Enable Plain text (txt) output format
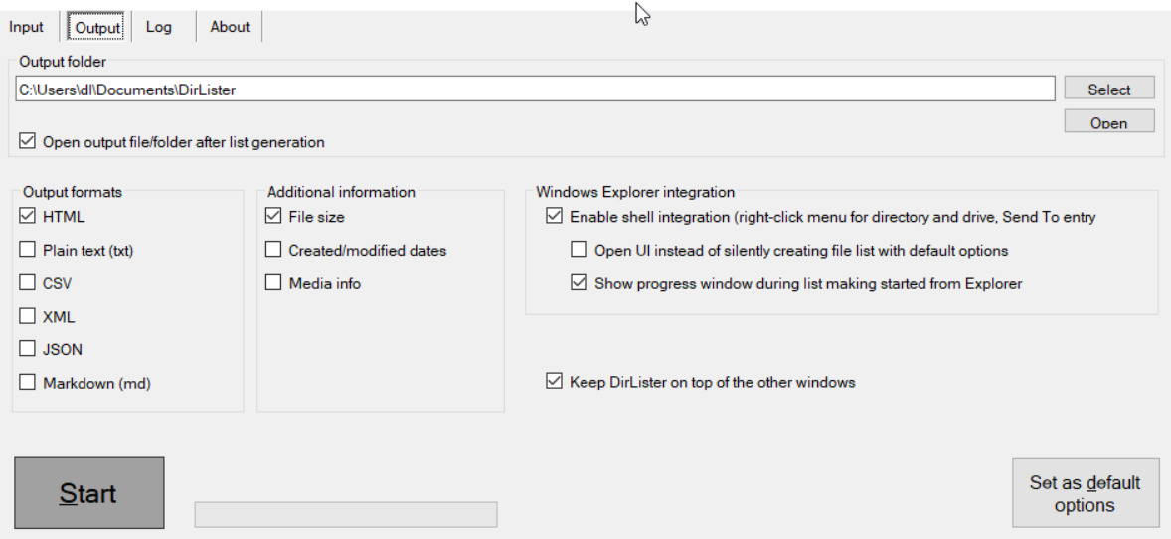Viewport: 1171px width, 539px height. tap(27, 251)
